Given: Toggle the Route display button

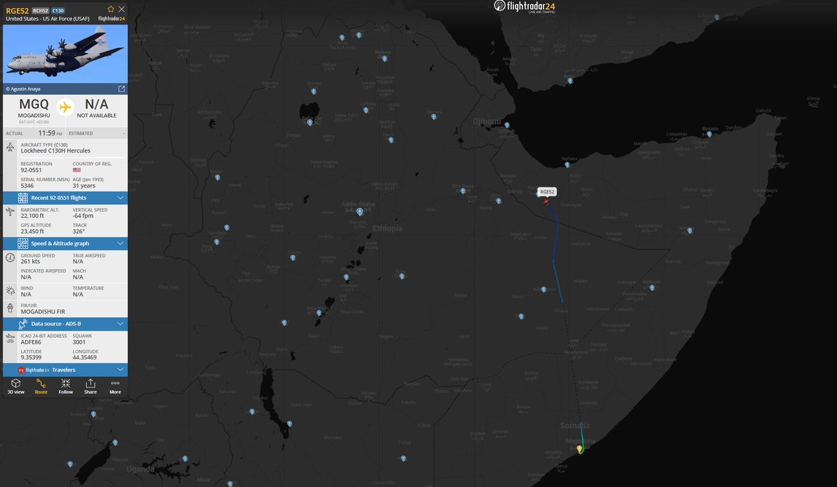Looking at the screenshot, I should [40, 387].
